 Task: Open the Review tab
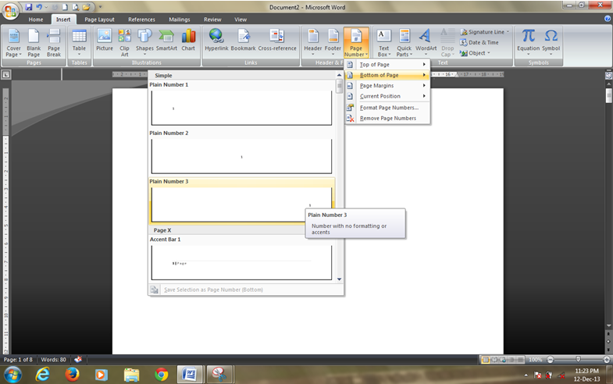point(212,20)
